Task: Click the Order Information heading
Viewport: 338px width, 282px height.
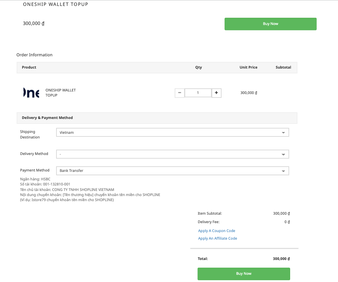Action: tap(34, 55)
